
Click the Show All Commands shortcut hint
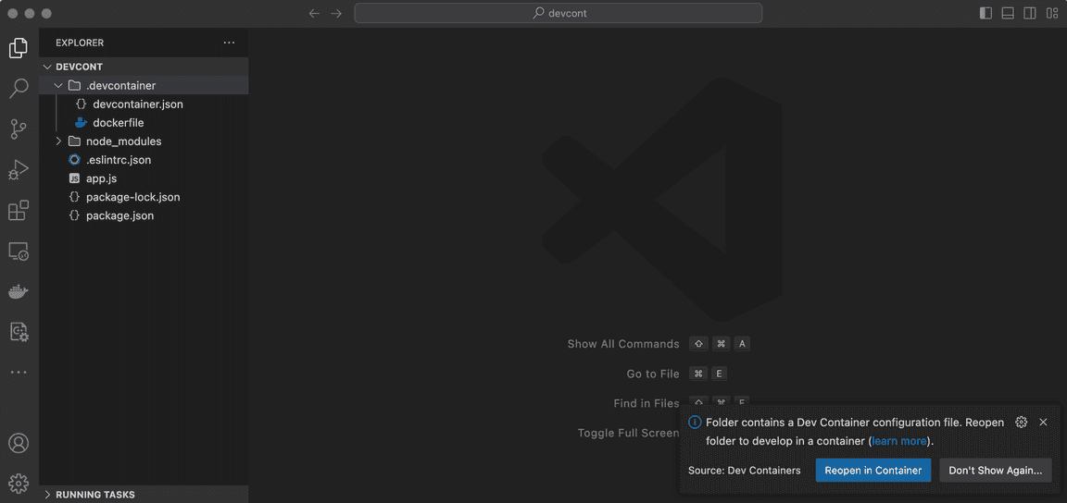(659, 344)
